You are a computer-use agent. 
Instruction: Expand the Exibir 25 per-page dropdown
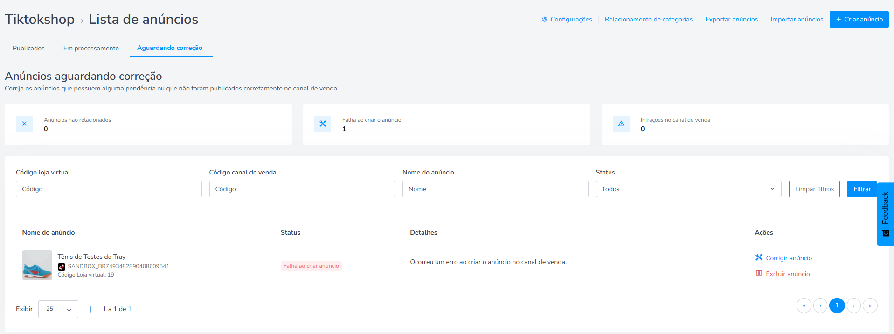58,309
